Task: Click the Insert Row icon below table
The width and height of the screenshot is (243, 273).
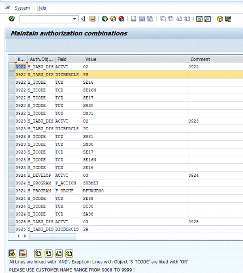Action: click(12, 254)
